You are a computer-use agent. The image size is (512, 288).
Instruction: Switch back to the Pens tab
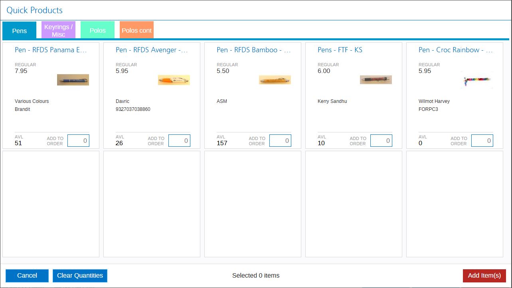[x=19, y=30]
